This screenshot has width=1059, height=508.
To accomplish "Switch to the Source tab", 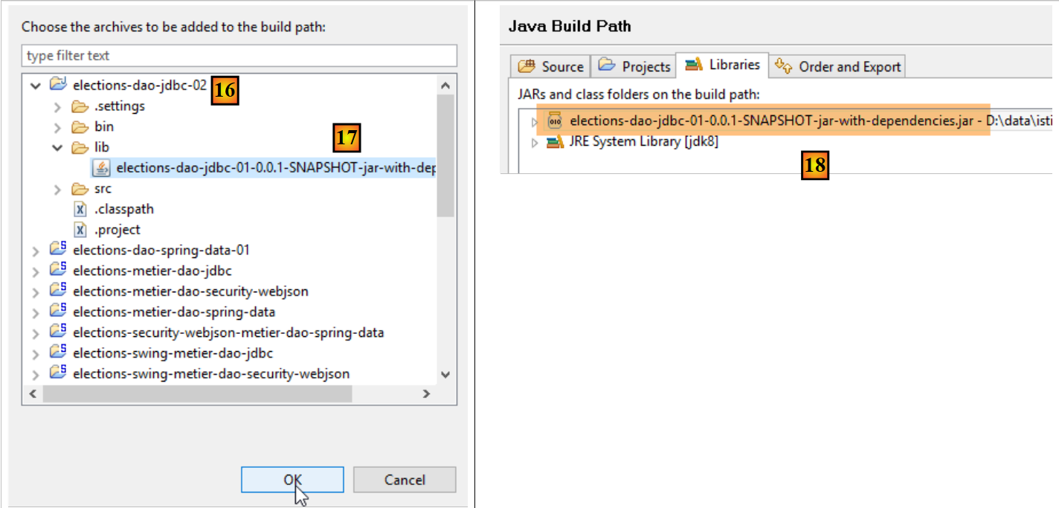I will 551,66.
